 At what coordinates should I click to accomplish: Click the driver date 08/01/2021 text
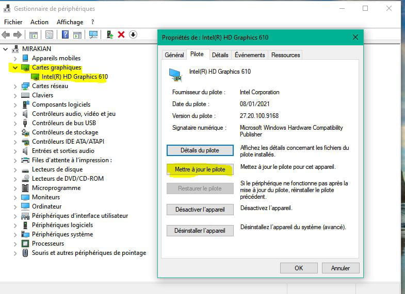point(254,104)
